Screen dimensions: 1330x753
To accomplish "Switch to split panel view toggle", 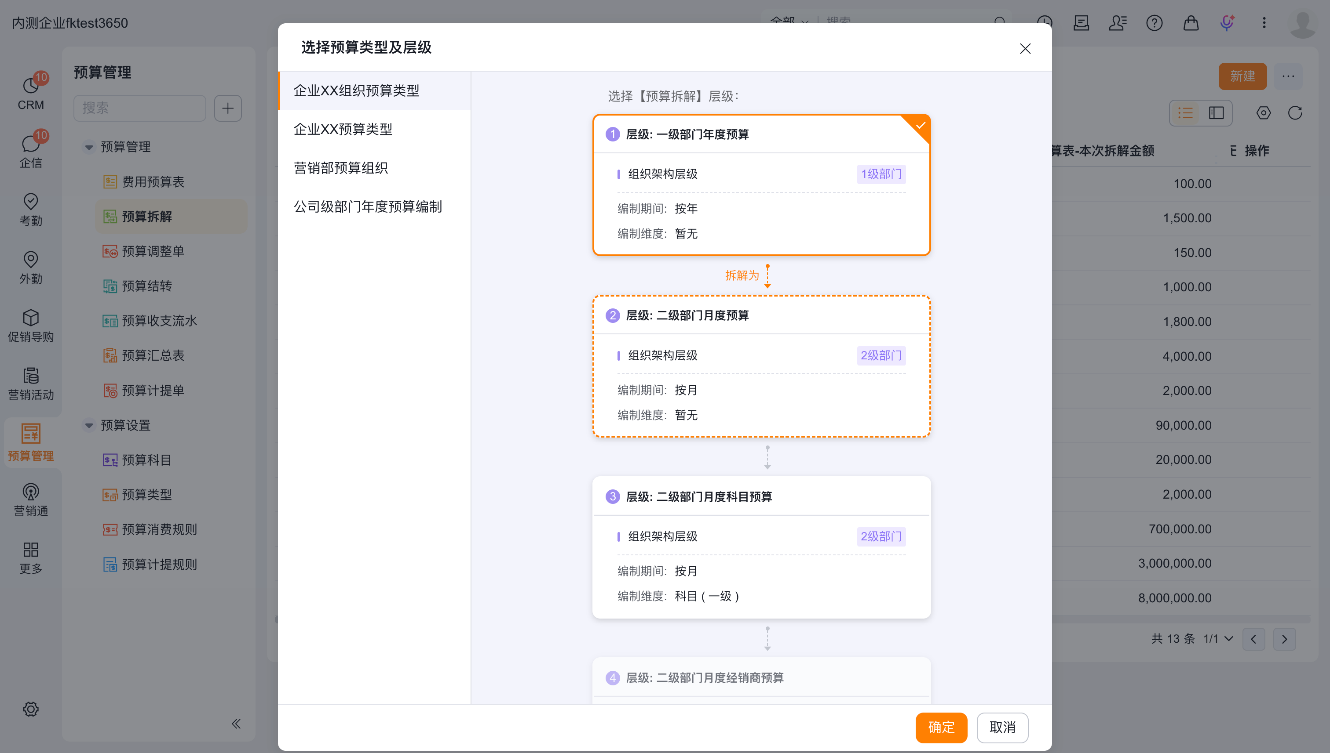I will [x=1216, y=113].
